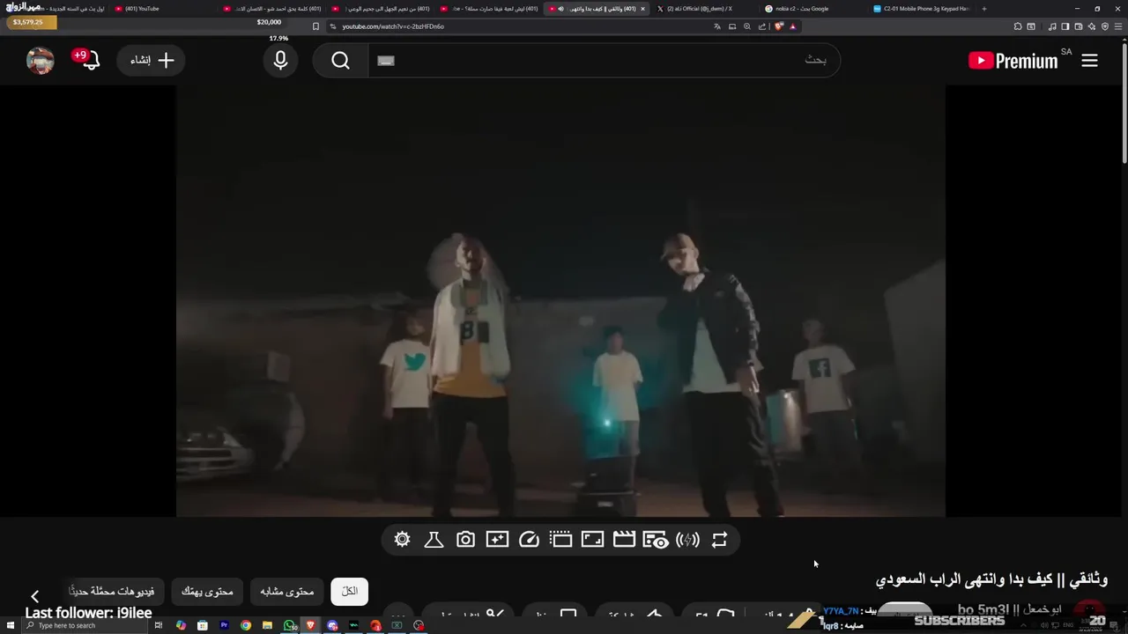
Task: Click the dotted-border cinema mode icon
Action: click(560, 540)
